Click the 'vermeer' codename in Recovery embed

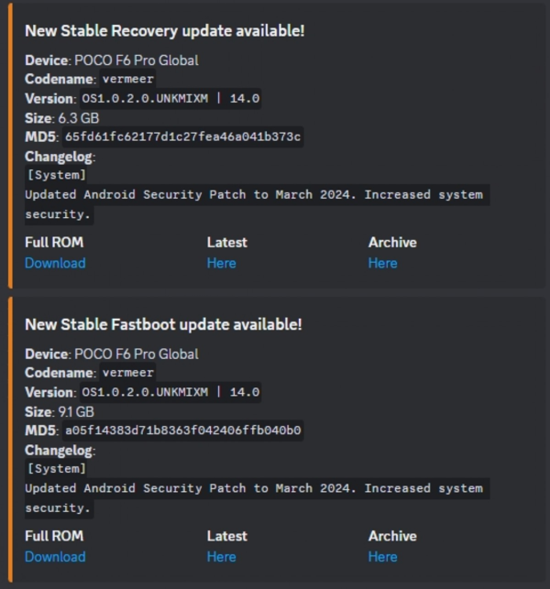point(127,80)
